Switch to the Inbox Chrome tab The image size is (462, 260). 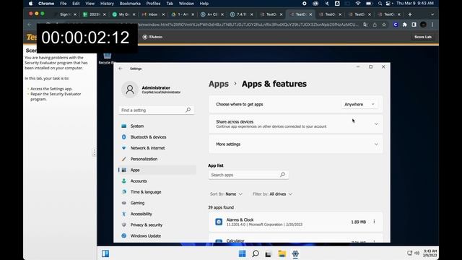[153, 14]
